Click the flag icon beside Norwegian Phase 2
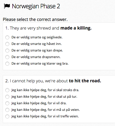Image resolution: width=115 pixels, height=126 pixels. coord(7,6)
